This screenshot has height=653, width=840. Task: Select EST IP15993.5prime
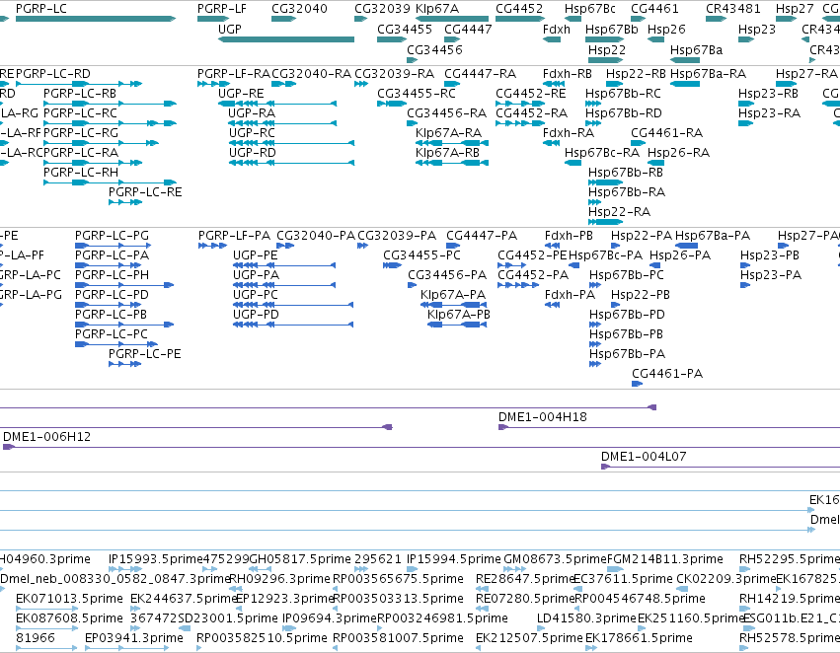155,560
